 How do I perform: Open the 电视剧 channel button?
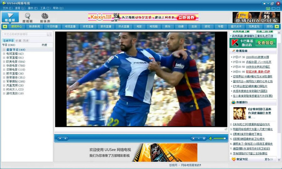pos(153,26)
